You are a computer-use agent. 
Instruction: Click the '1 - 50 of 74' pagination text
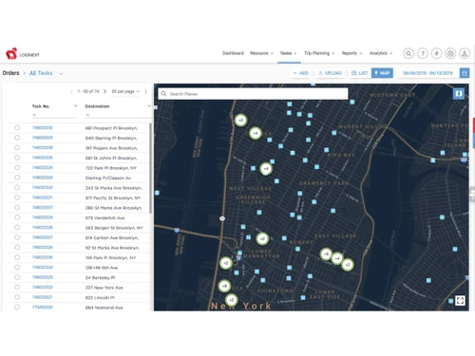point(88,91)
